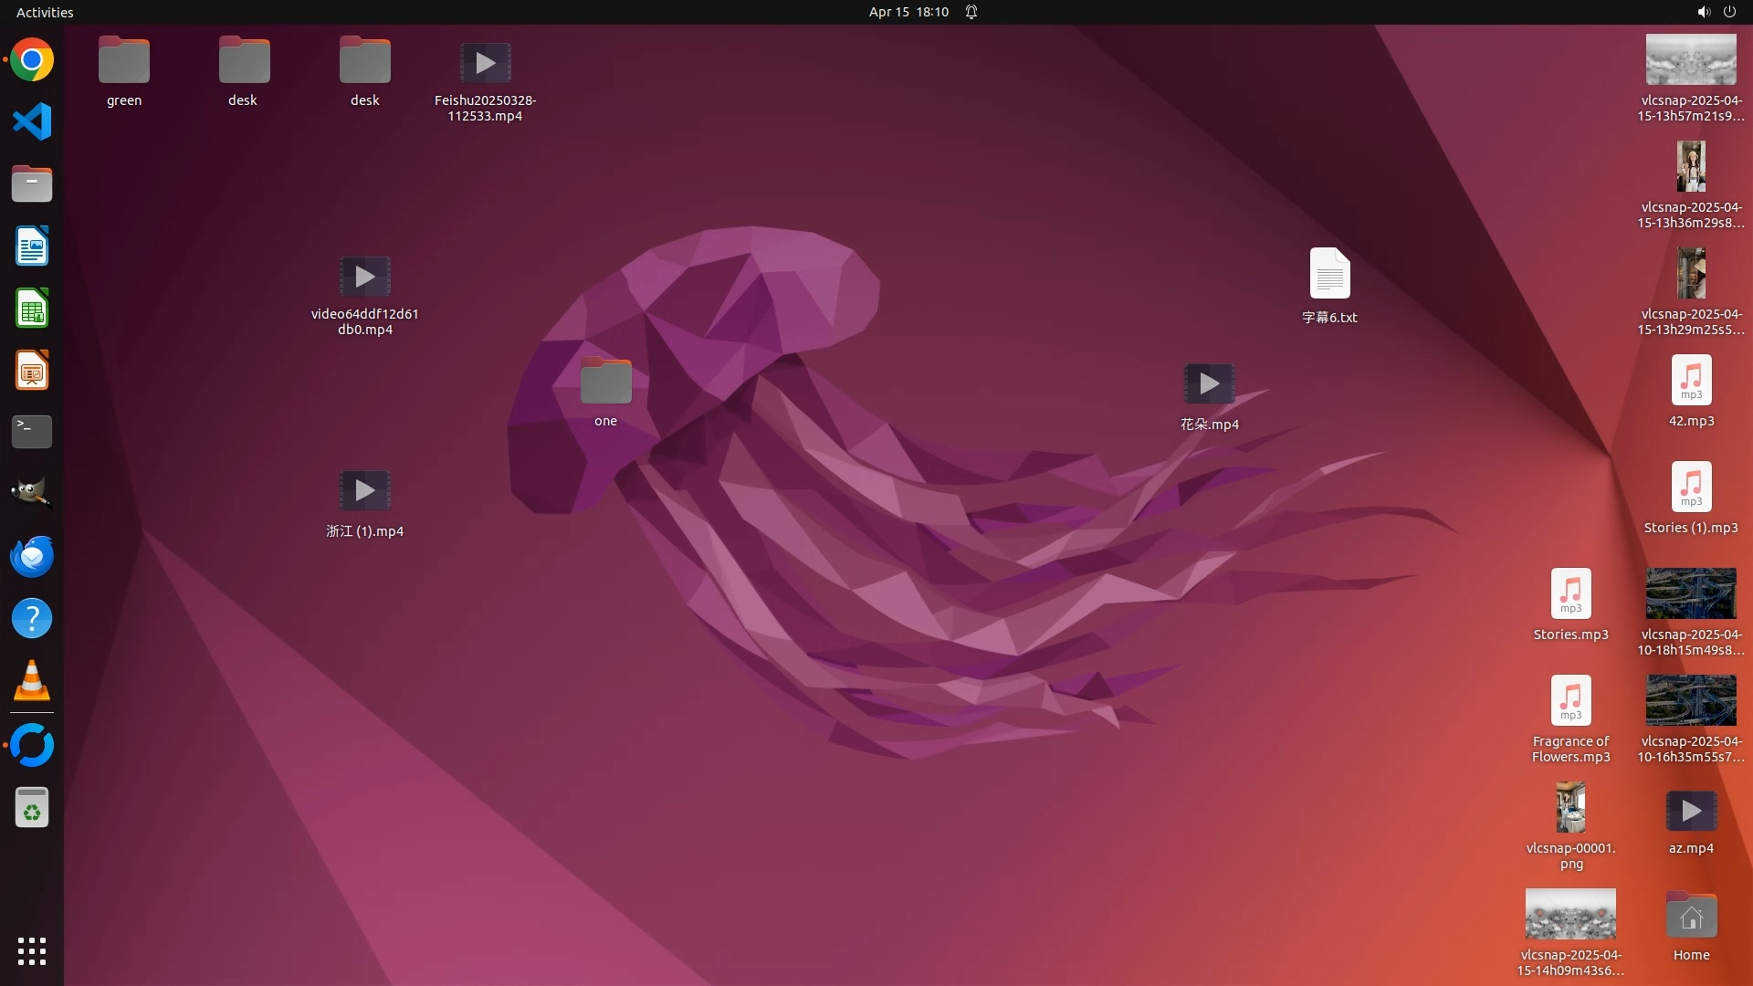This screenshot has height=986, width=1753.
Task: Select the vlcsnap-00001.png thumbnail
Action: pyautogui.click(x=1570, y=808)
